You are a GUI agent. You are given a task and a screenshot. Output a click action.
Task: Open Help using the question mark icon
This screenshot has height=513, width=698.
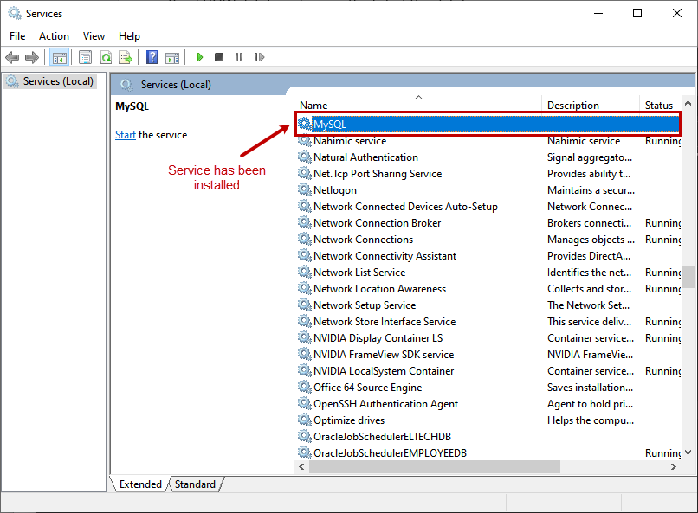(151, 57)
